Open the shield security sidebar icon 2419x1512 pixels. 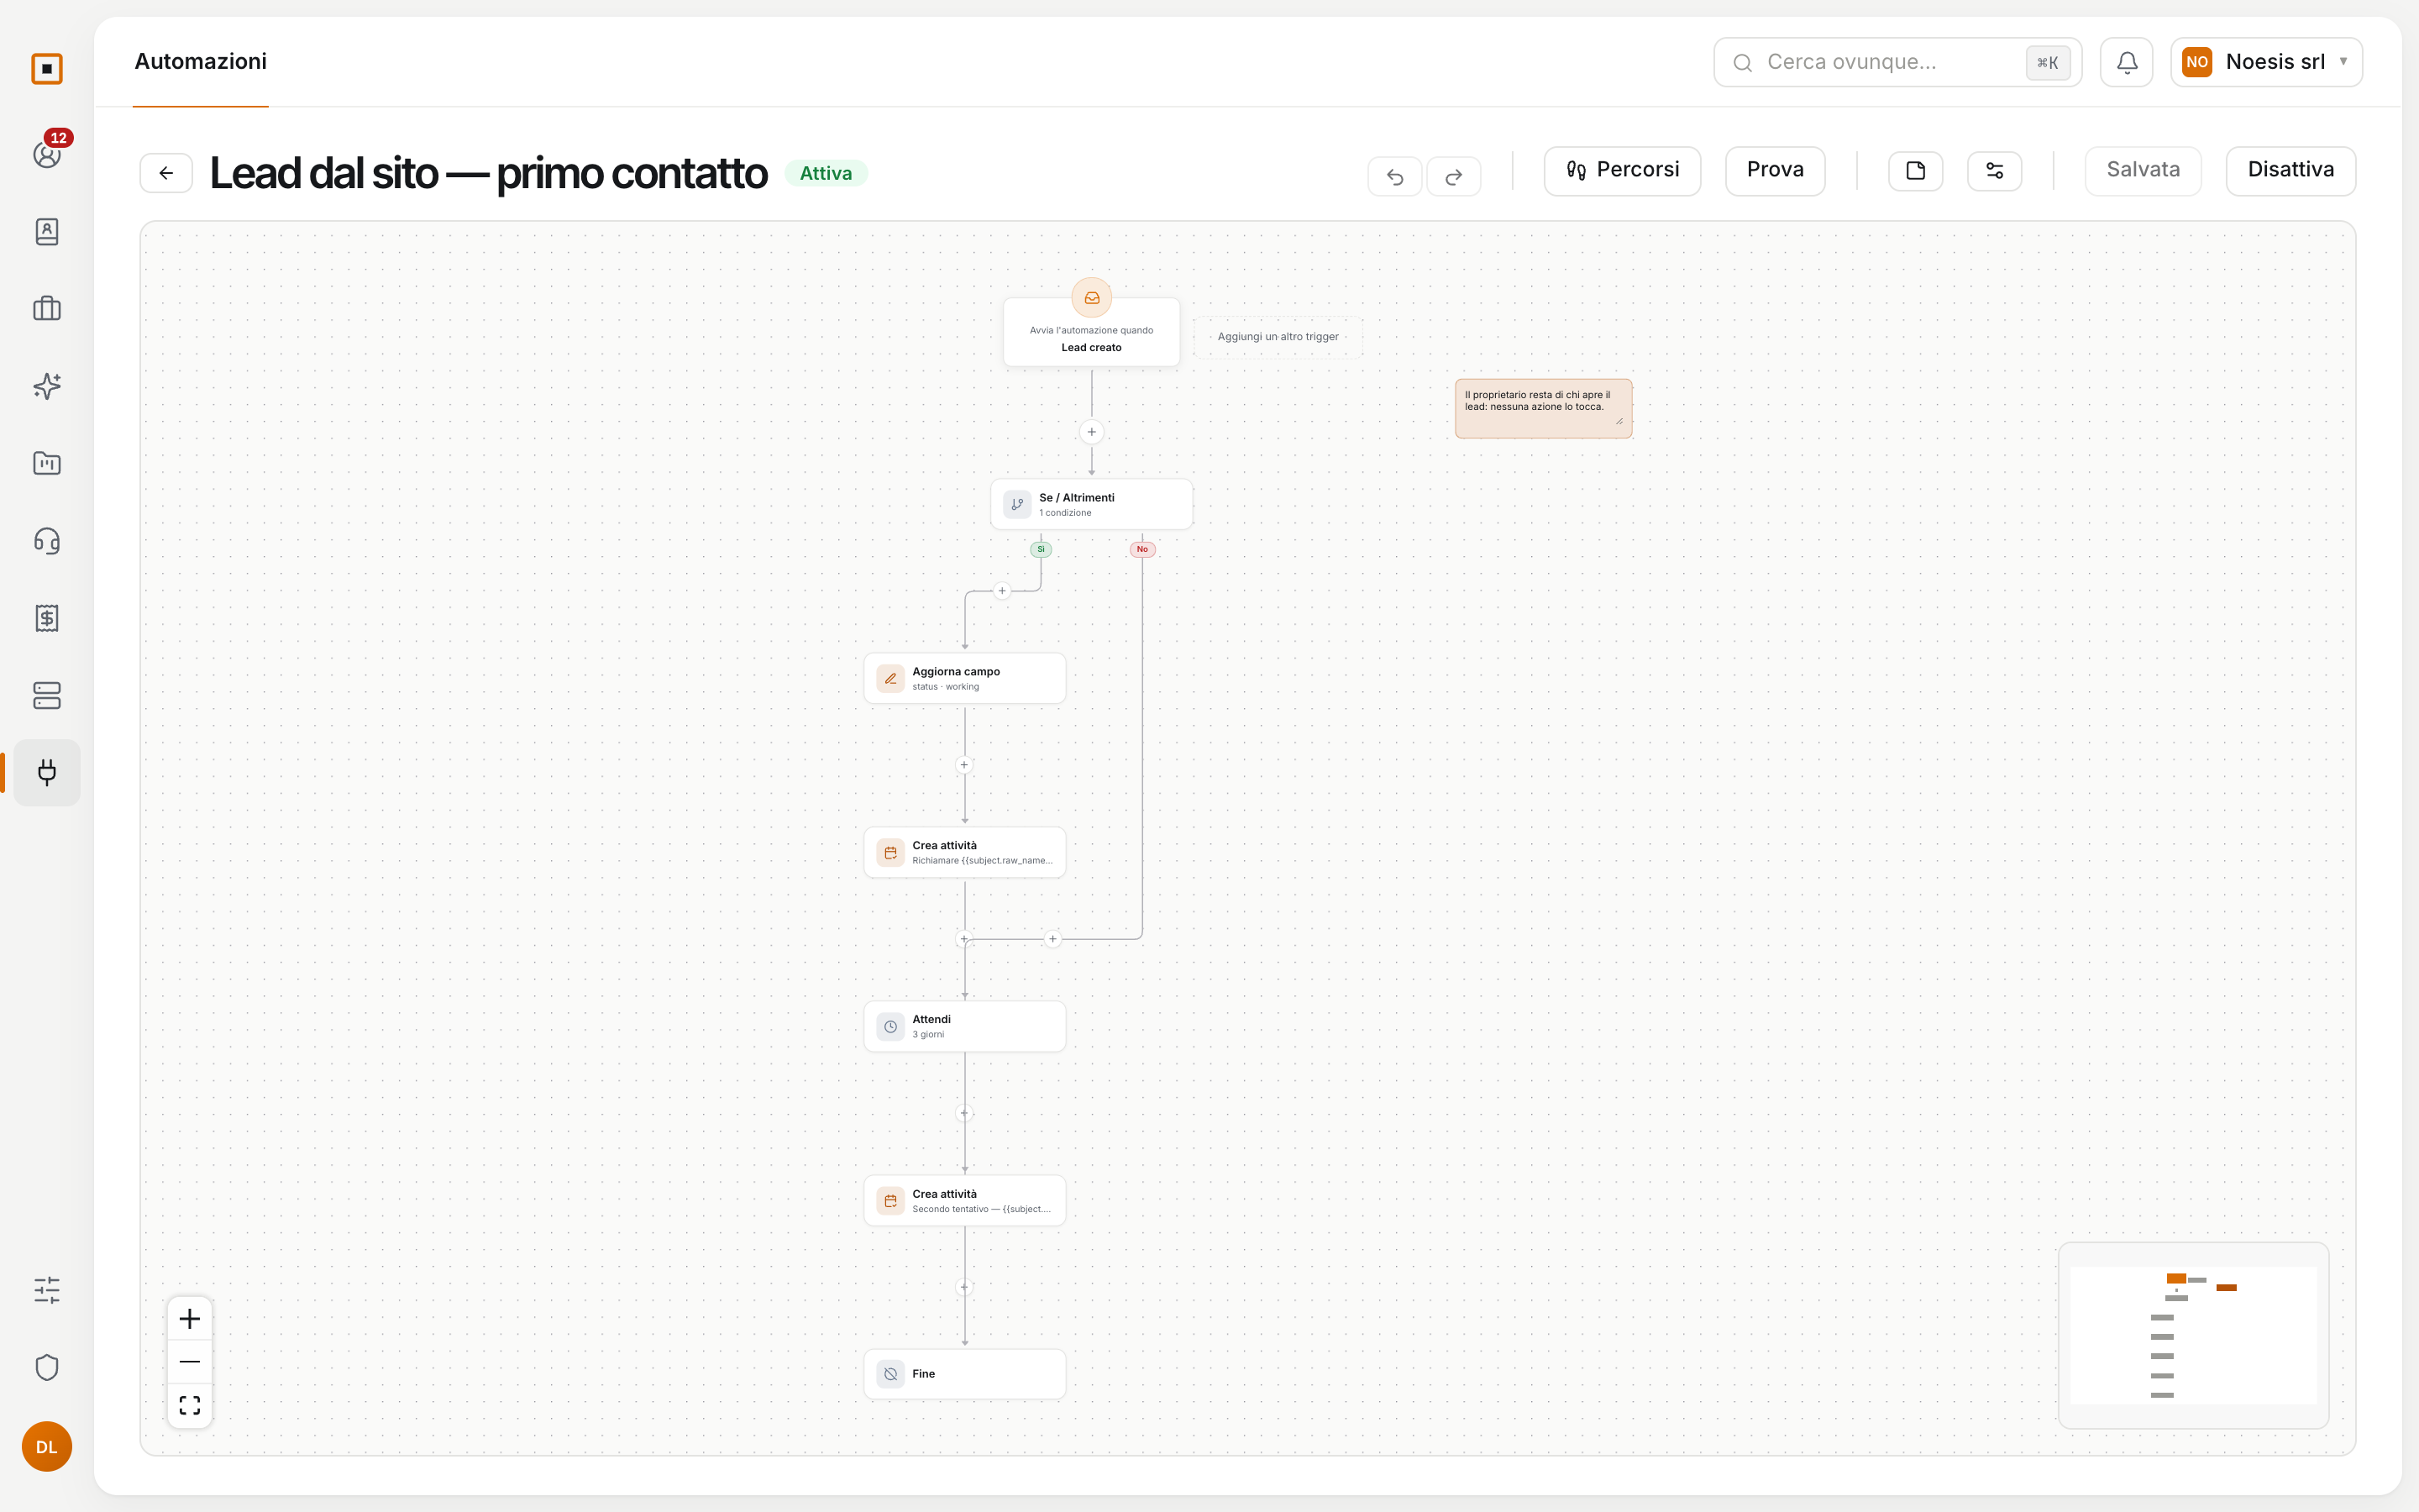pyautogui.click(x=47, y=1367)
